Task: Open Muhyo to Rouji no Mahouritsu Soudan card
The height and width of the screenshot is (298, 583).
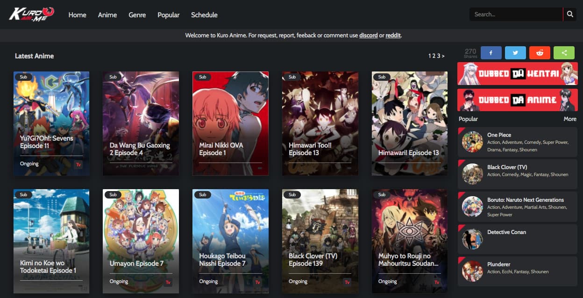Action: [x=410, y=241]
